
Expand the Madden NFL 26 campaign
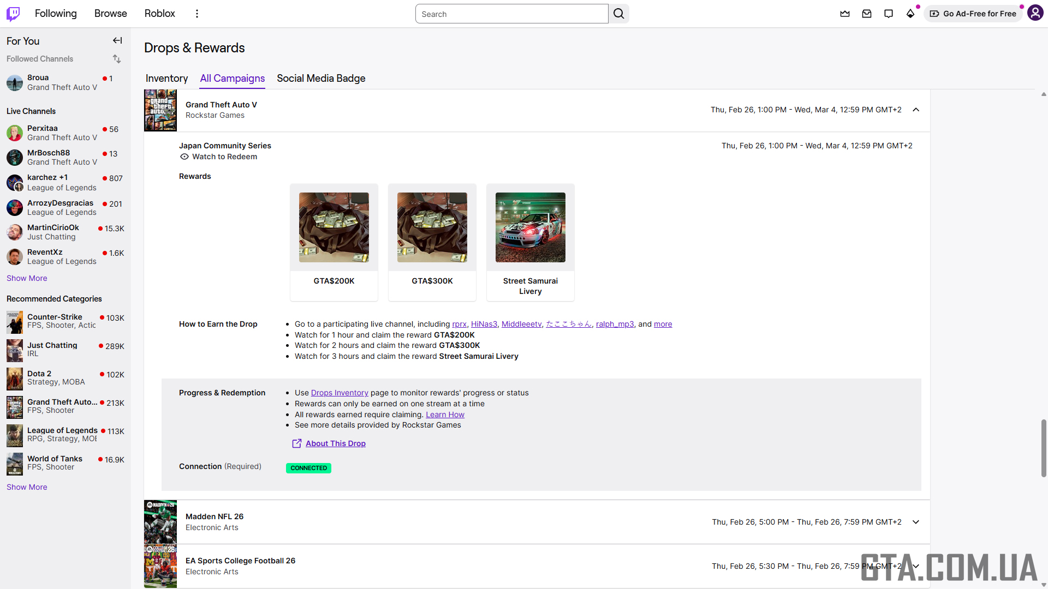(x=916, y=522)
